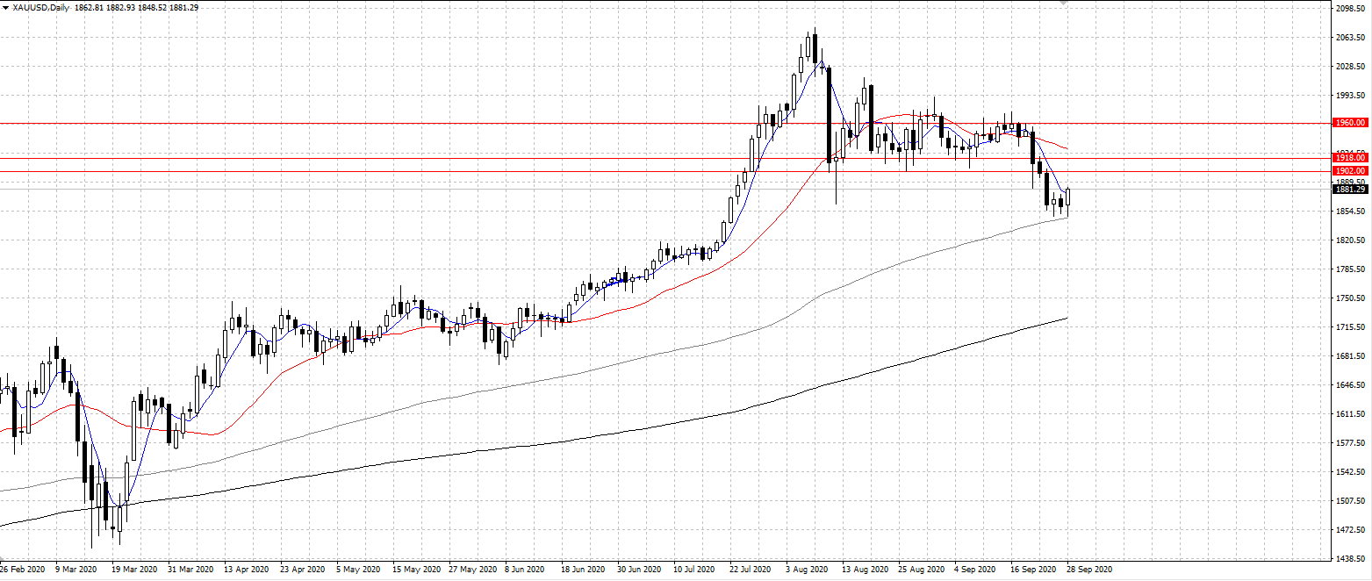Select the right end of gray moving average

(1066, 217)
